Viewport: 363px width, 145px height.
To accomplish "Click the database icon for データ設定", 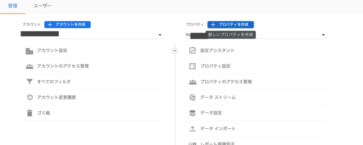I will coord(192,113).
